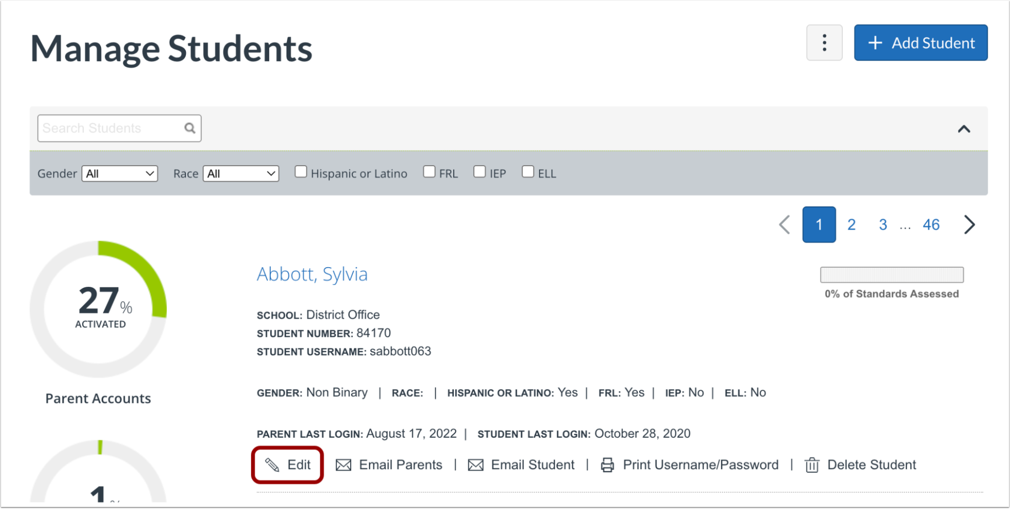
Task: Click the Print Username/Password printer icon
Action: coord(607,465)
